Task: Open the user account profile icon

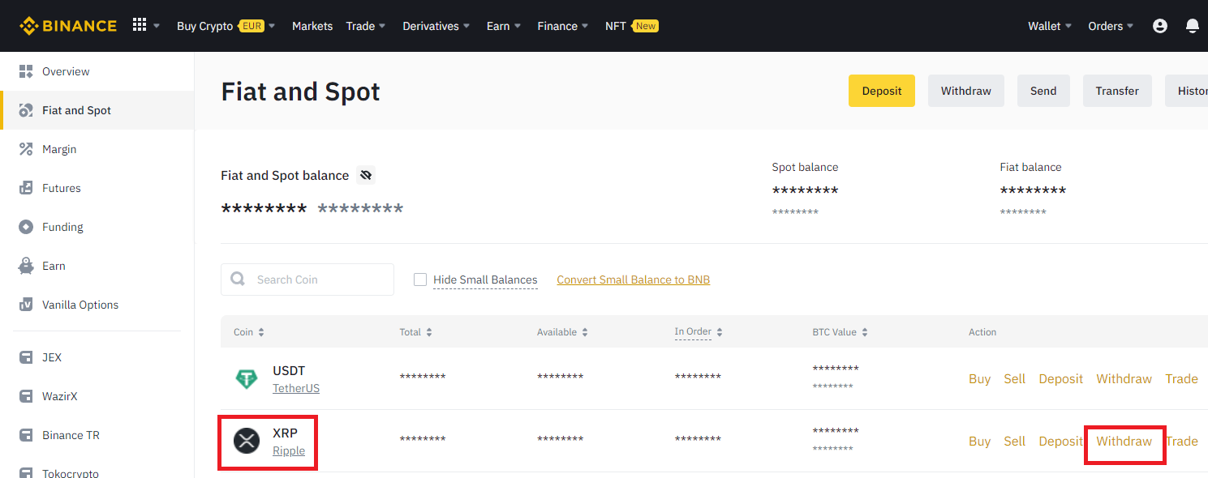Action: click(1160, 26)
